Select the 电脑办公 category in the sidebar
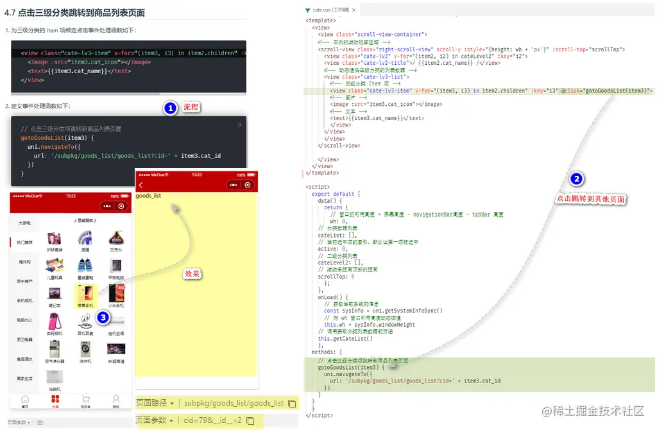The image size is (657, 430). pyautogui.click(x=24, y=320)
